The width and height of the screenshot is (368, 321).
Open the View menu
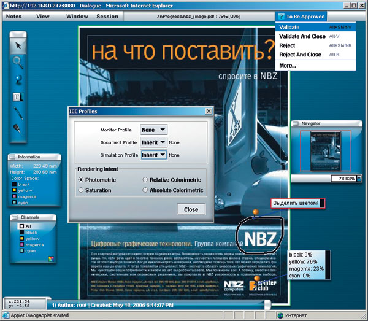[x=43, y=17]
